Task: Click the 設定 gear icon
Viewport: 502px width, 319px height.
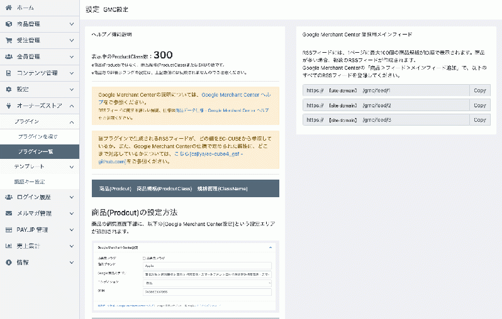Action: tap(9, 89)
